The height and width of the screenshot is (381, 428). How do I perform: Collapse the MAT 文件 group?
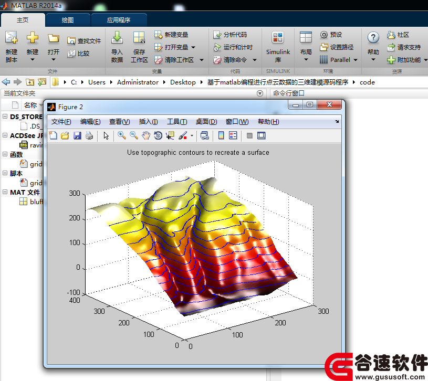click(5, 192)
